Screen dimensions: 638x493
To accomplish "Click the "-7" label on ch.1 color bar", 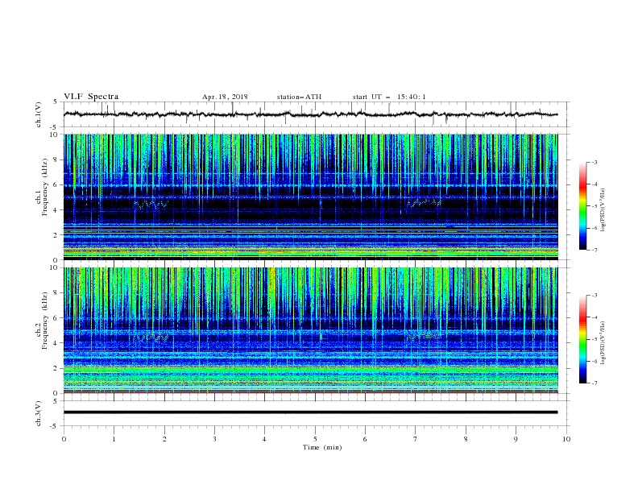I will click(594, 251).
